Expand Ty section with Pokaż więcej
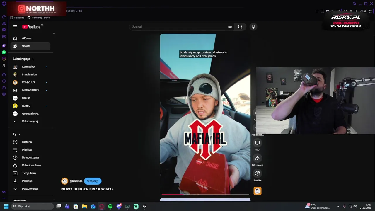Screen dimensions: 375x211 (30, 189)
